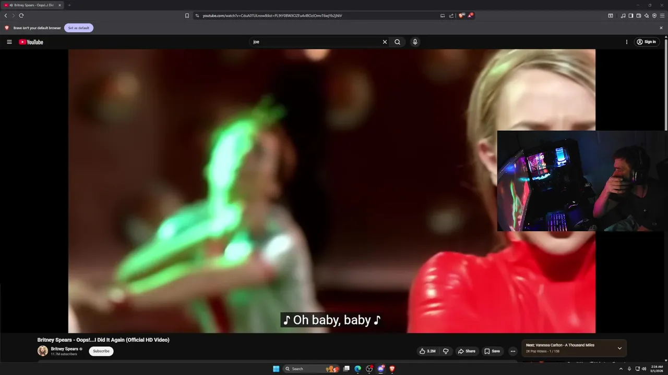Screen dimensions: 668x375
Task: Open the Brave Rewards triangle icon
Action: point(470,16)
